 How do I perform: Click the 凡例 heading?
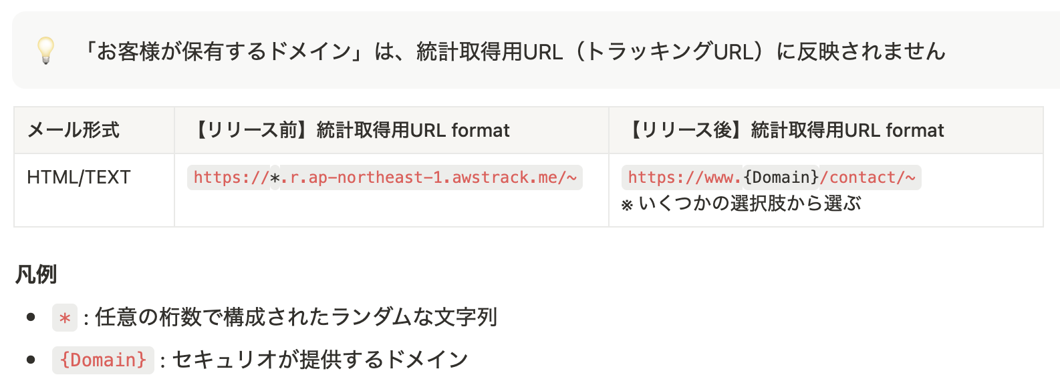tap(36, 274)
